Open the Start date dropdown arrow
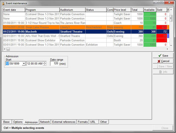This screenshot has height=133, width=176. (x=24, y=64)
